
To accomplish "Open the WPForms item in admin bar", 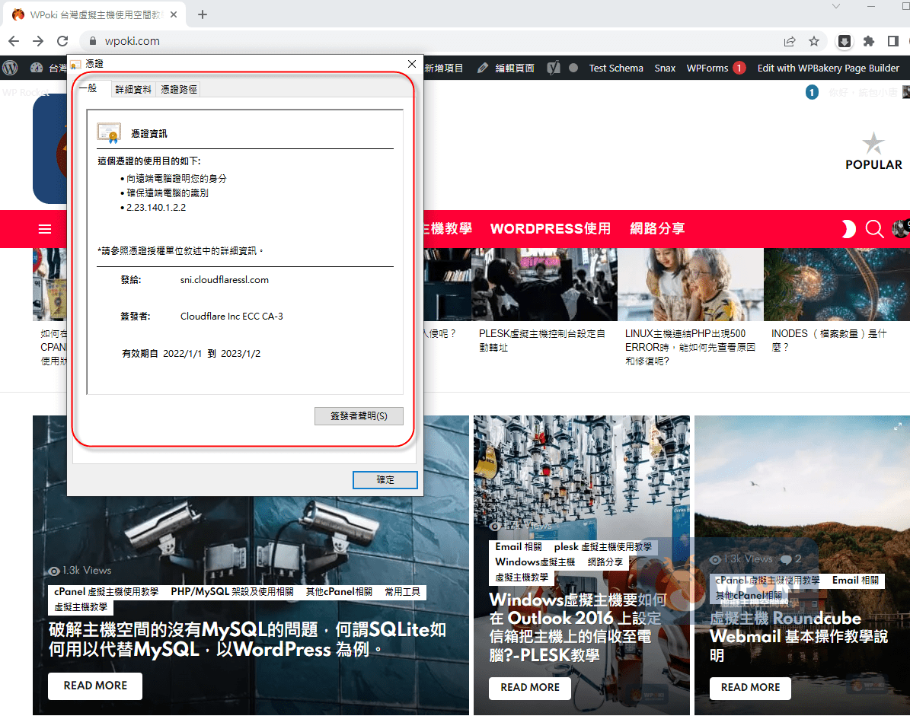I will 707,68.
